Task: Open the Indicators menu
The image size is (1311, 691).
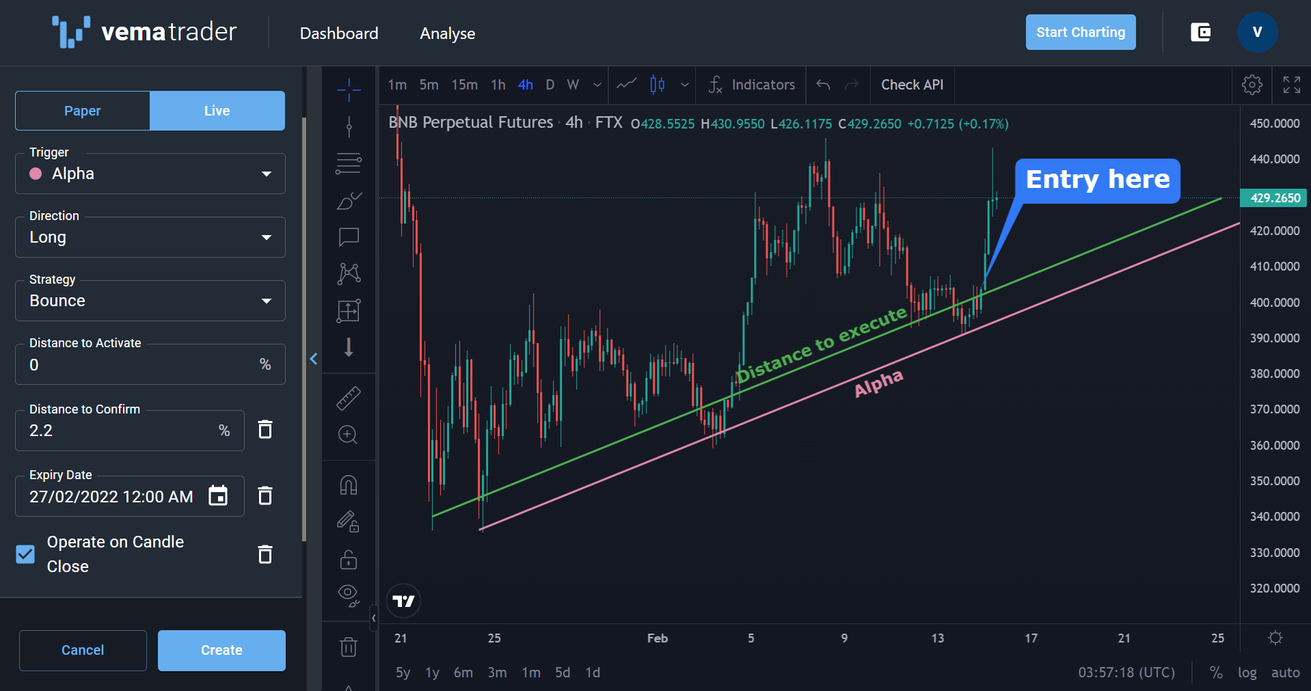Action: [751, 85]
